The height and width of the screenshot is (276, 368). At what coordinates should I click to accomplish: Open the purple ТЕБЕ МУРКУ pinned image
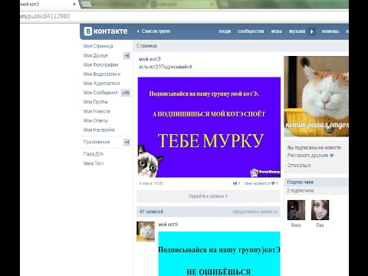209,127
